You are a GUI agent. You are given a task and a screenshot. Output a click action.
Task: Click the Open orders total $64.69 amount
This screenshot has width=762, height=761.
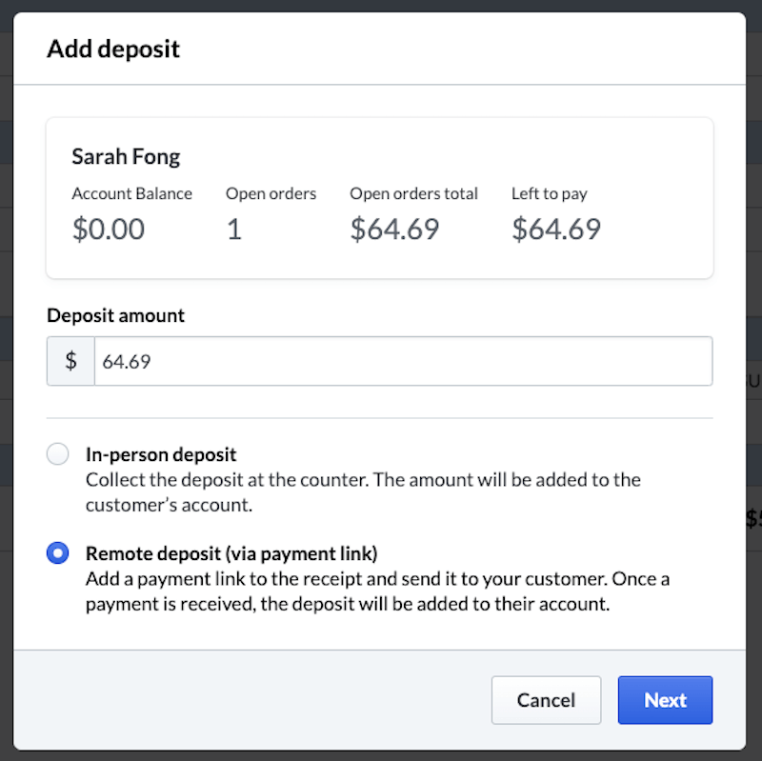pos(394,230)
